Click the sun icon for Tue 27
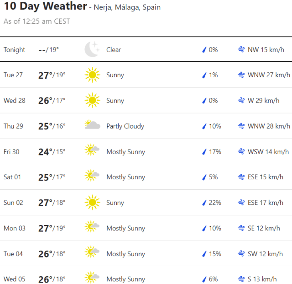The width and height of the screenshot is (292, 284). coord(92,75)
